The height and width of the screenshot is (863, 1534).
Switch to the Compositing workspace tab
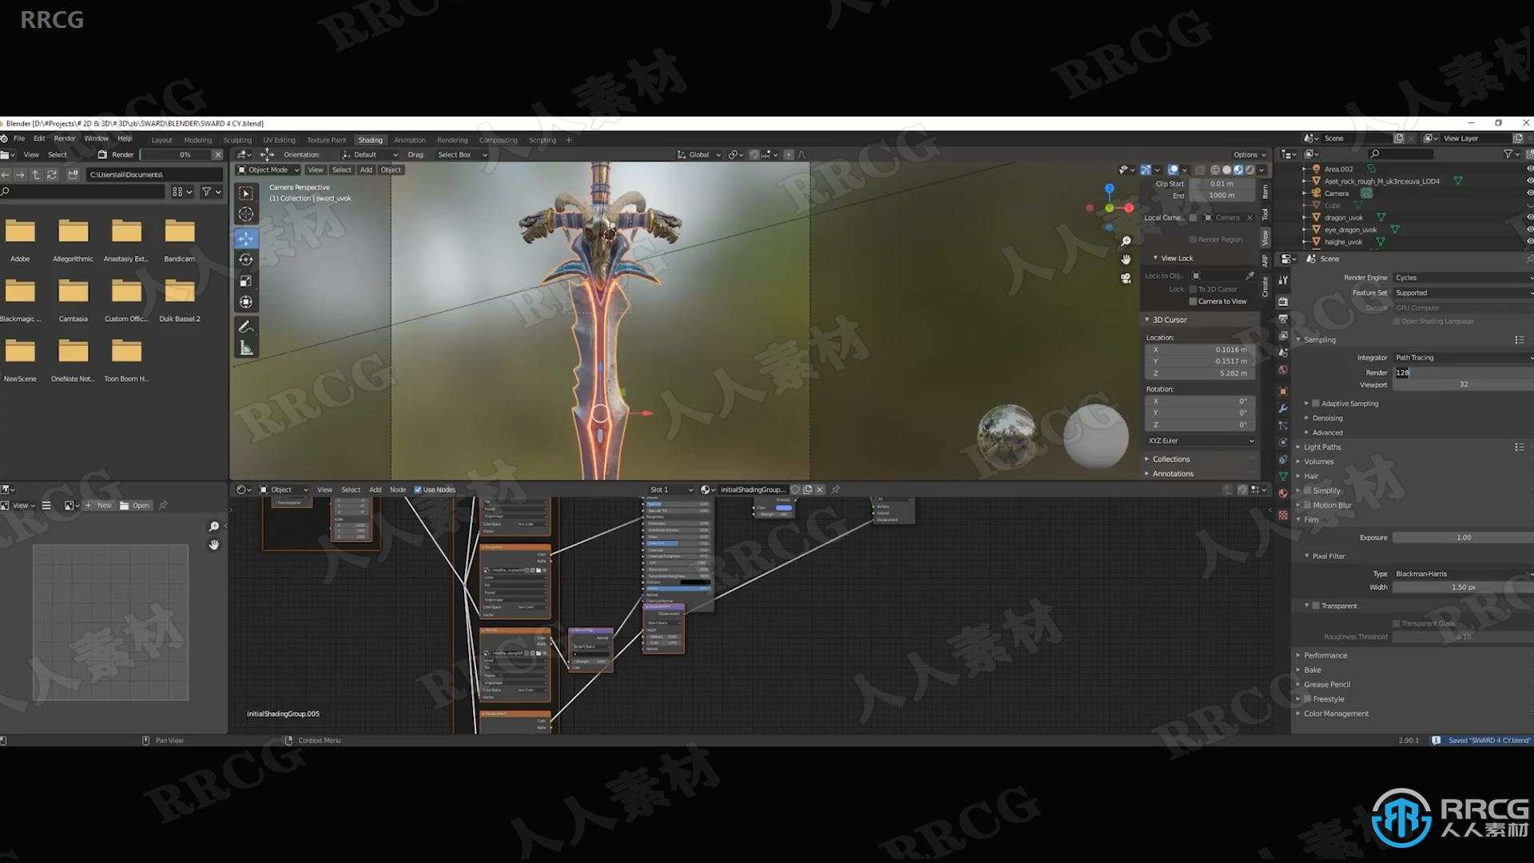[x=498, y=140]
